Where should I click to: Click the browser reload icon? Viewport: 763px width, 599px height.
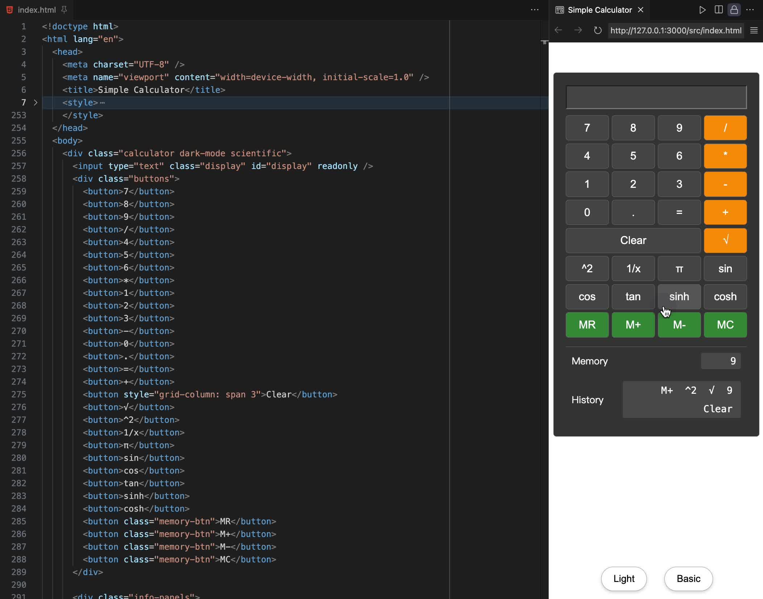598,30
